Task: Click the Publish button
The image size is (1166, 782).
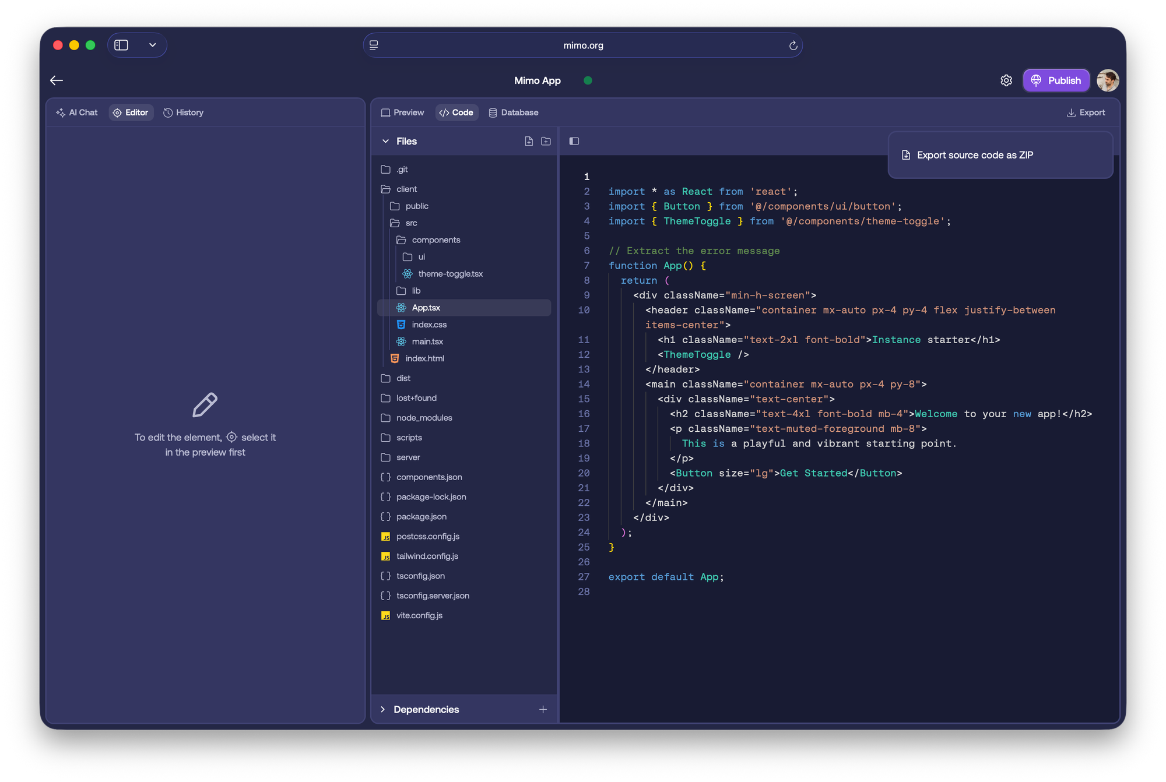Action: click(1056, 80)
